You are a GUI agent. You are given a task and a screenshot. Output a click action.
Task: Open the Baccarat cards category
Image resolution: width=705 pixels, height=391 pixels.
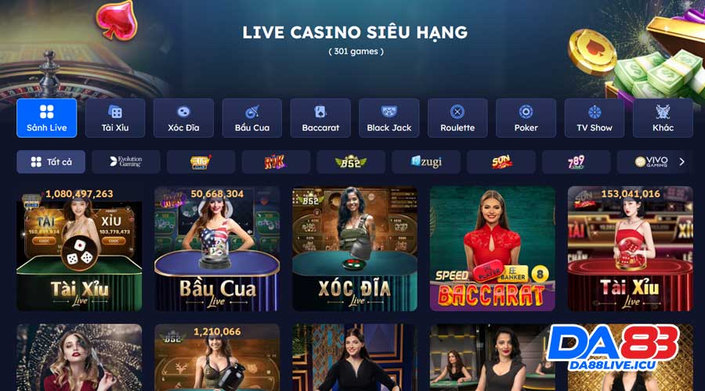(320, 118)
